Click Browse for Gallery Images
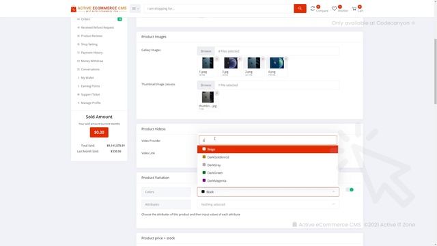Screen dimensions: 437x246 (206, 51)
